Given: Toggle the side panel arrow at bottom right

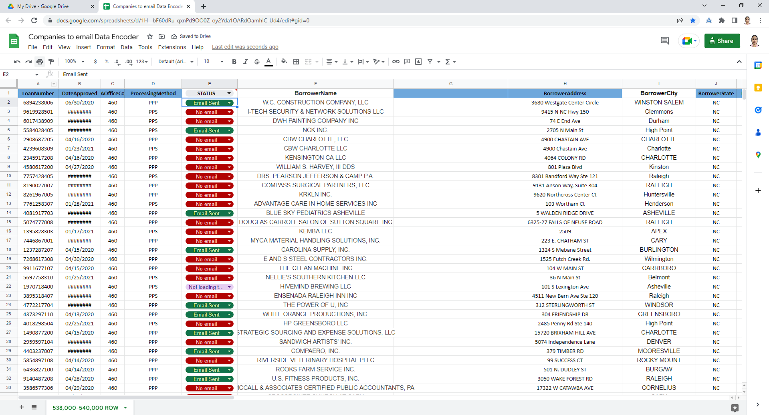Looking at the screenshot, I should [x=758, y=405].
